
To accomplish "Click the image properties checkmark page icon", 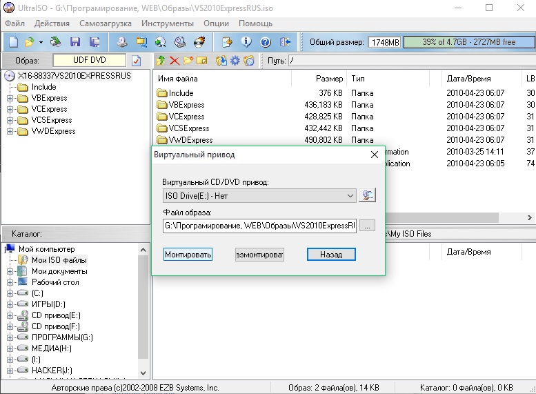I will point(136,61).
